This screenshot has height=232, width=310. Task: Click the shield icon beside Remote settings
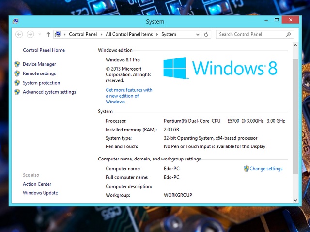[17, 73]
